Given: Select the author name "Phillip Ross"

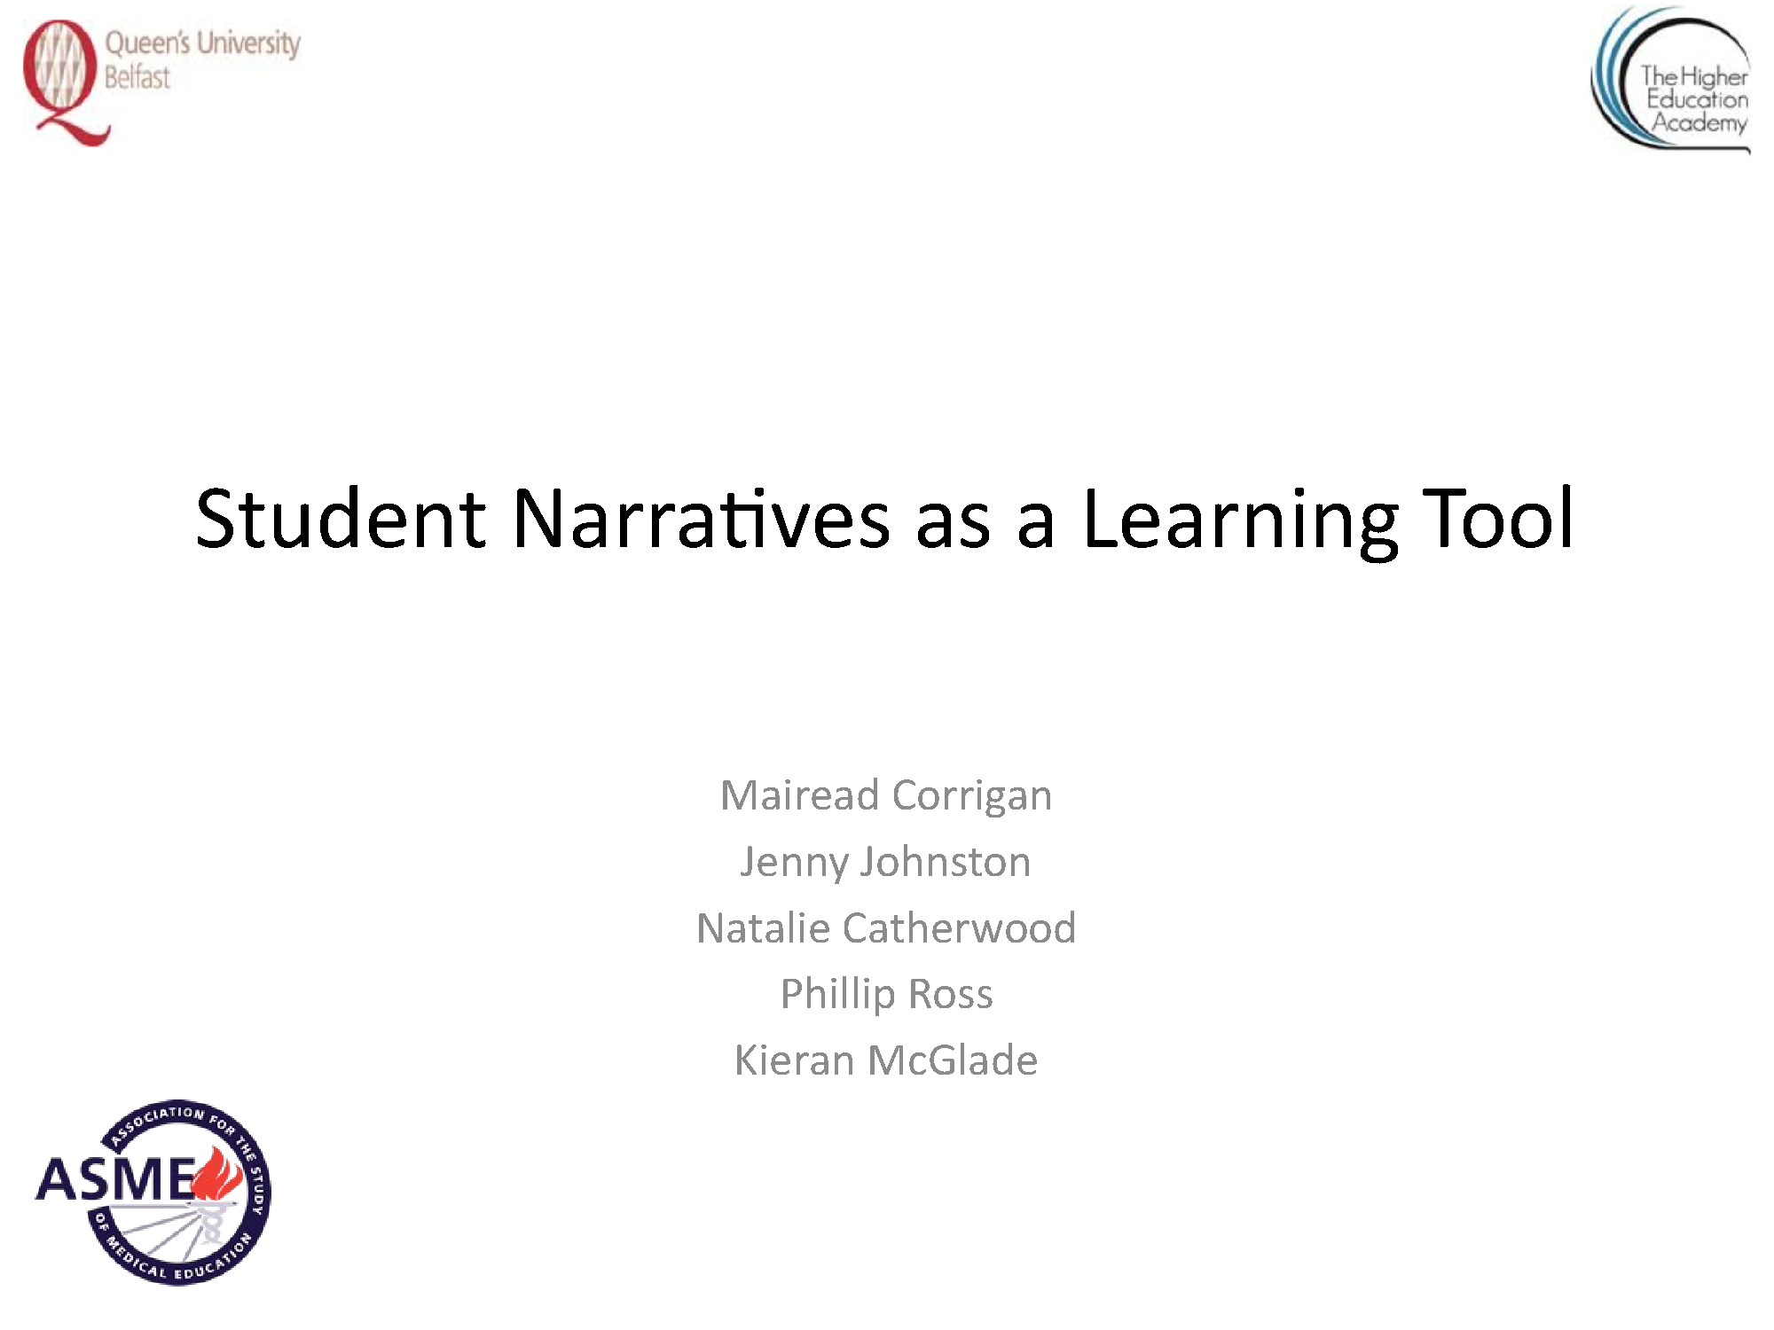Looking at the screenshot, I should (x=886, y=995).
